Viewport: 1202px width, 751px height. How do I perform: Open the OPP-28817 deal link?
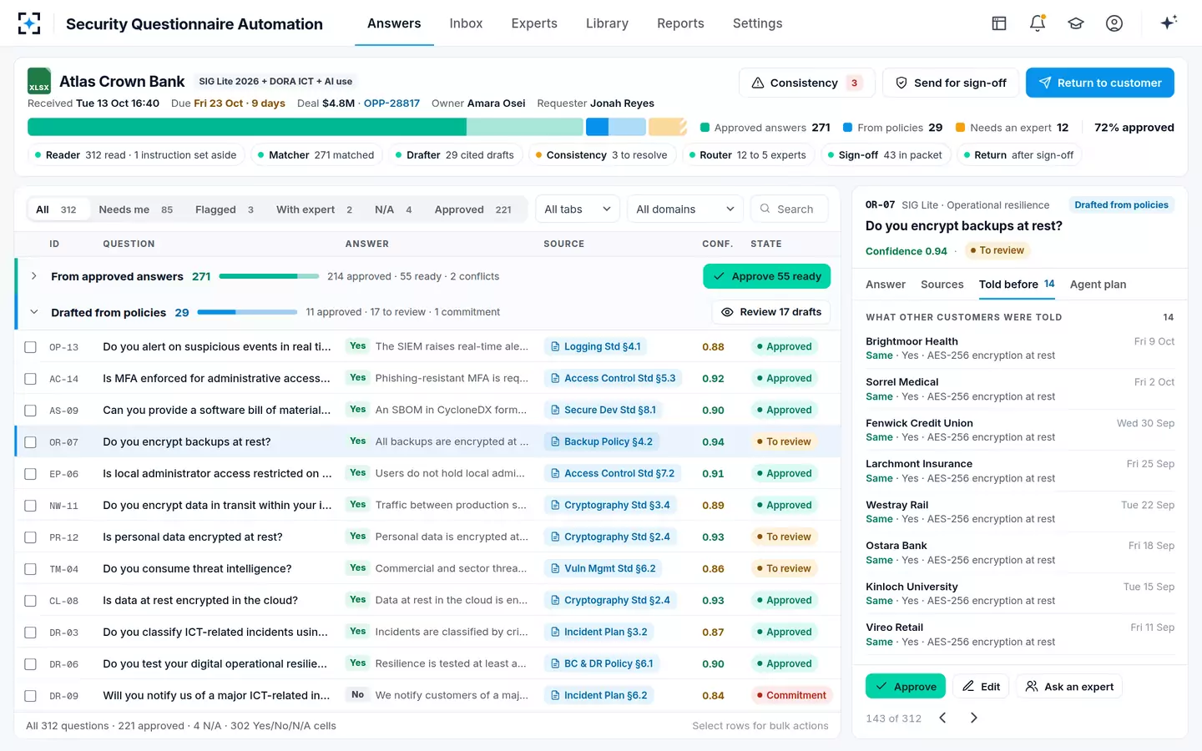pyautogui.click(x=391, y=103)
